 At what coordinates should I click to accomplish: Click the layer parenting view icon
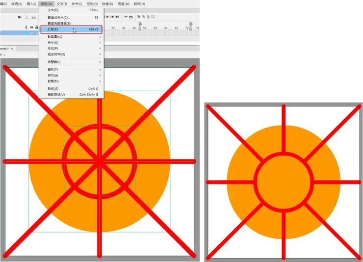click(x=27, y=17)
